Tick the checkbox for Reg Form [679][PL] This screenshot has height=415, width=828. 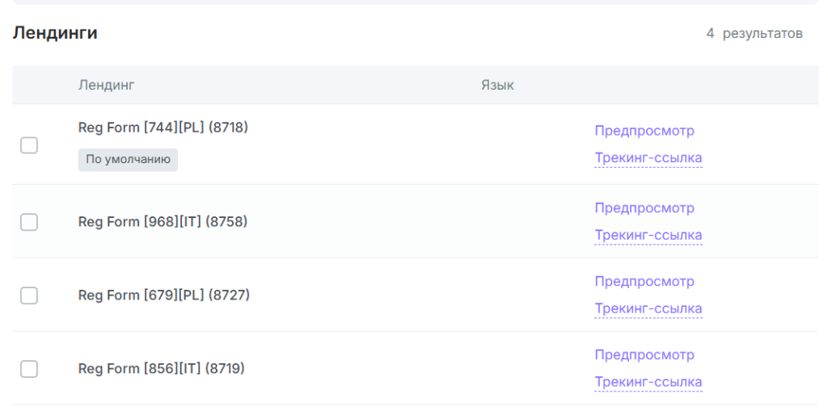29,296
